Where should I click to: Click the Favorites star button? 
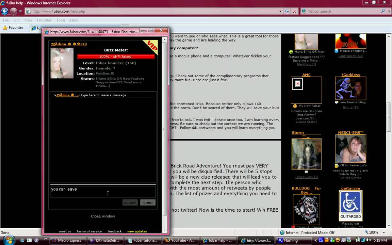pos(13,28)
